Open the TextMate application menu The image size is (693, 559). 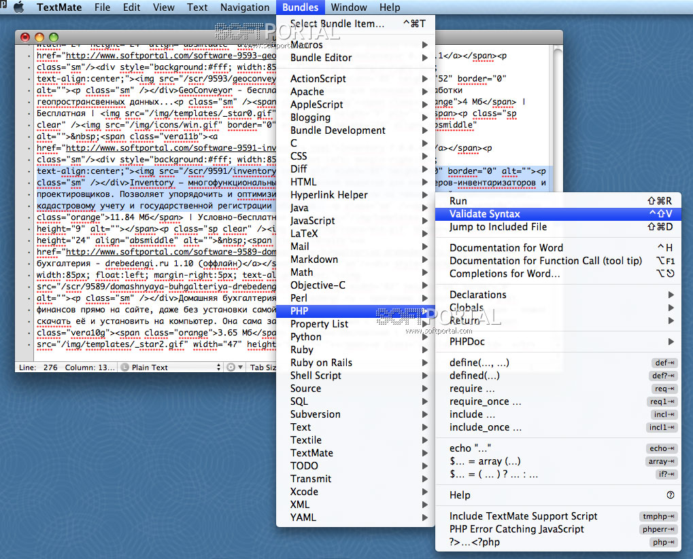(59, 7)
